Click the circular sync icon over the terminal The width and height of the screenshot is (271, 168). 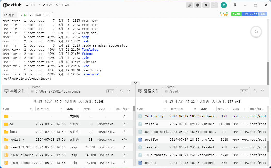256,32
